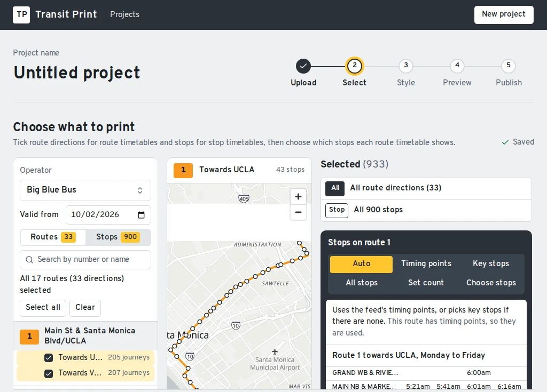Click the 6:00am cell in GRAND WB row
The width and height of the screenshot is (547, 392).
479,373
